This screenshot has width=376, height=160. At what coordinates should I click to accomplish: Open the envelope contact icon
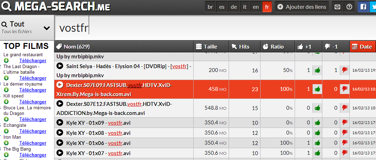pyautogui.click(x=337, y=7)
